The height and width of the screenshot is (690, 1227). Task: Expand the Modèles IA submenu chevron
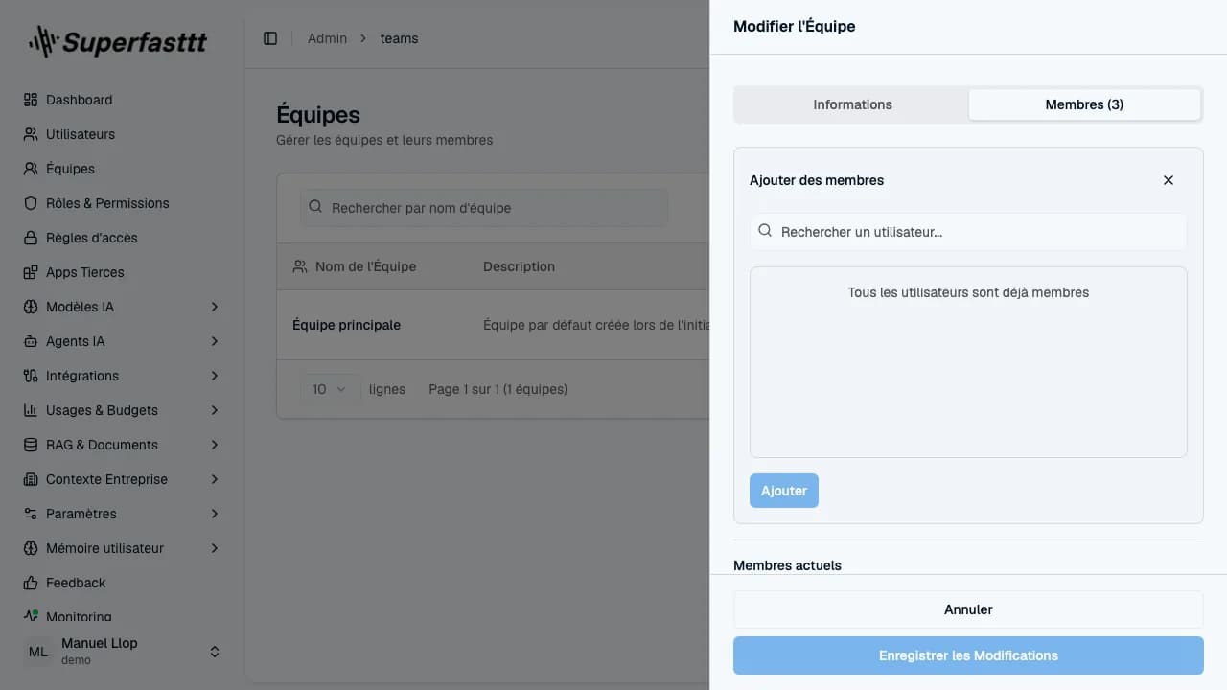coord(215,307)
